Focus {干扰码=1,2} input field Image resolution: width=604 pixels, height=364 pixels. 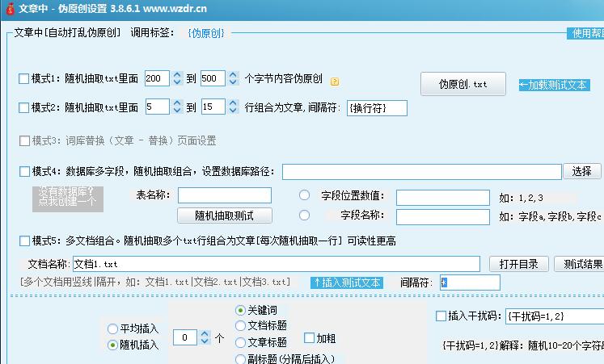pyautogui.click(x=555, y=316)
